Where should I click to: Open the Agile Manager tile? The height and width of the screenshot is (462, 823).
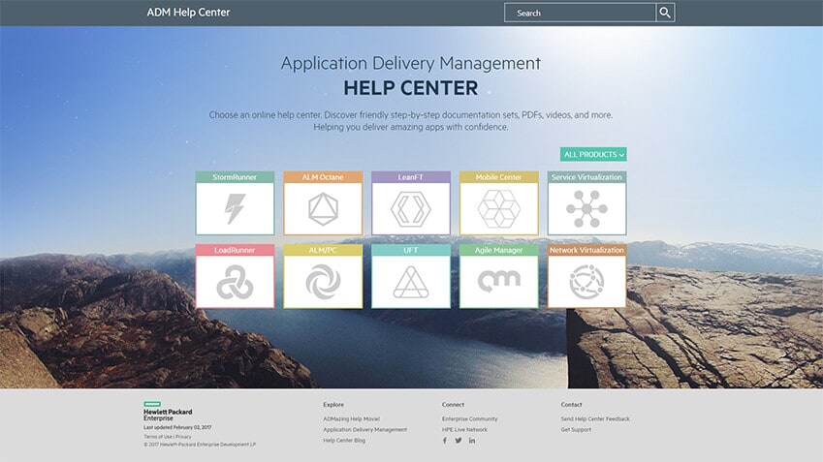(498, 282)
